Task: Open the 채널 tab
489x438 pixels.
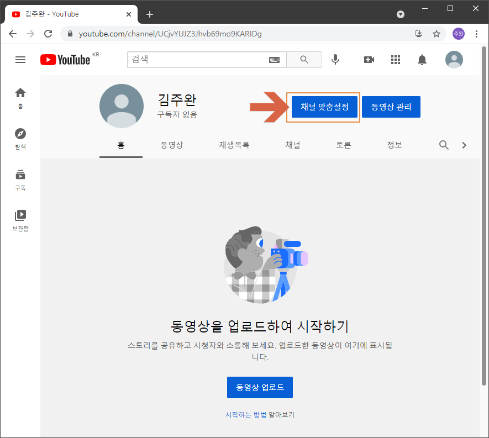Action: (292, 145)
